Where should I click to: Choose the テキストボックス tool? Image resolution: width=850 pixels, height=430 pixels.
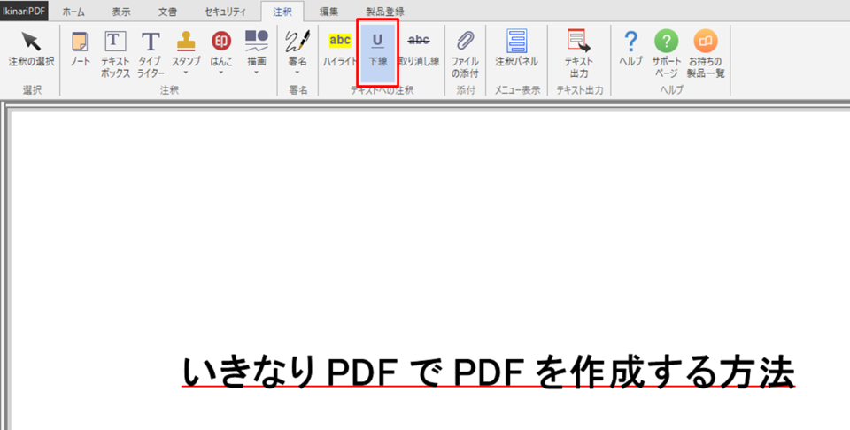pos(115,54)
